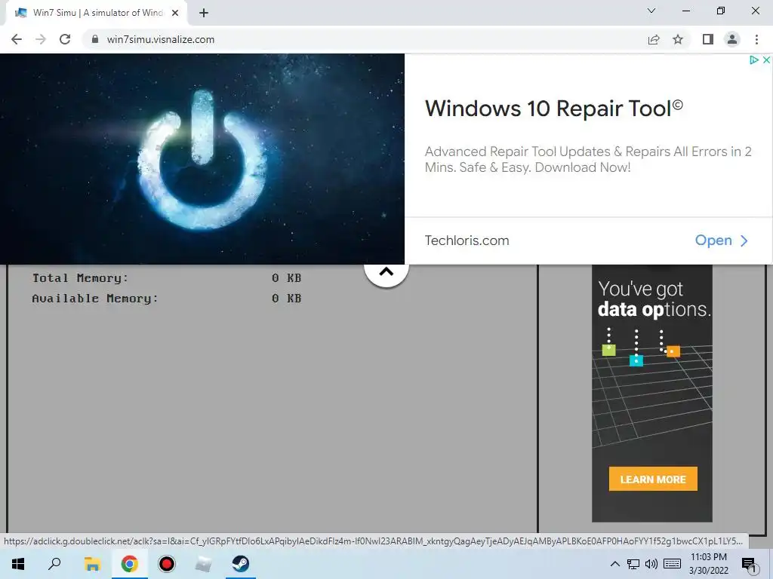Click the AdChoices triangle icon

(754, 60)
